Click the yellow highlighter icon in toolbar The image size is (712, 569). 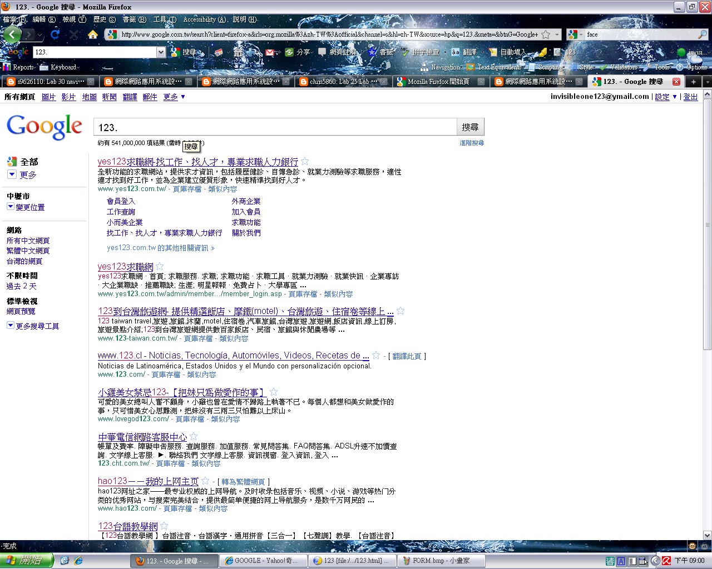(x=542, y=52)
